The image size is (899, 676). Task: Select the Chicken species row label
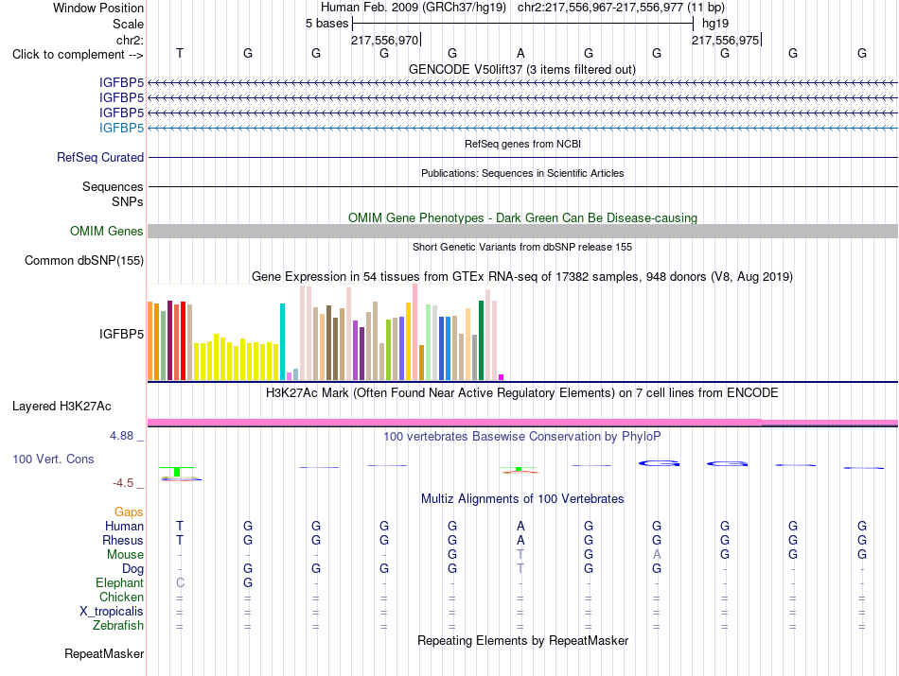click(121, 597)
